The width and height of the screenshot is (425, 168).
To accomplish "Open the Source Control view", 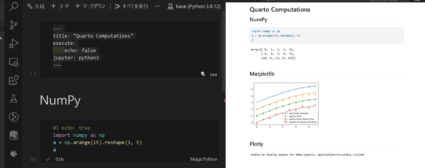I will 14,25.
